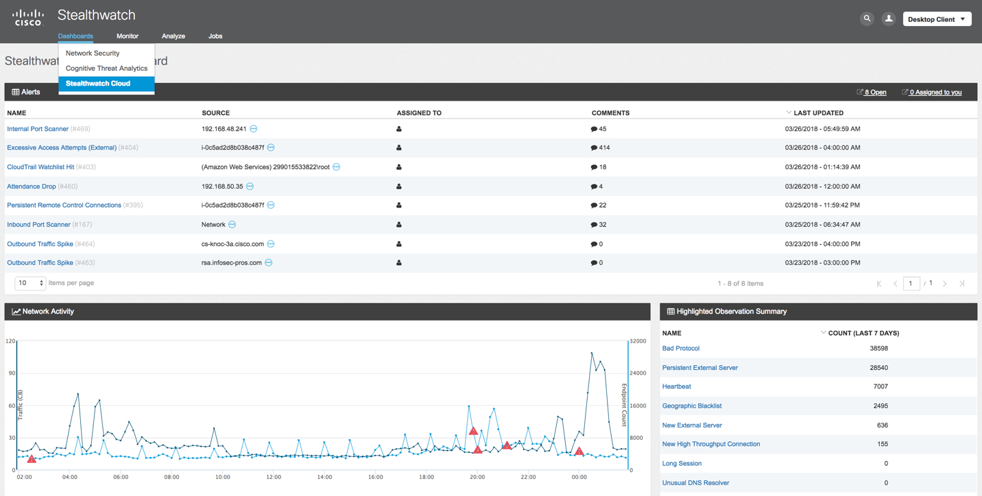Click the comment bubble showing 414 comments
Screen dimensions: 982x496
(x=594, y=148)
